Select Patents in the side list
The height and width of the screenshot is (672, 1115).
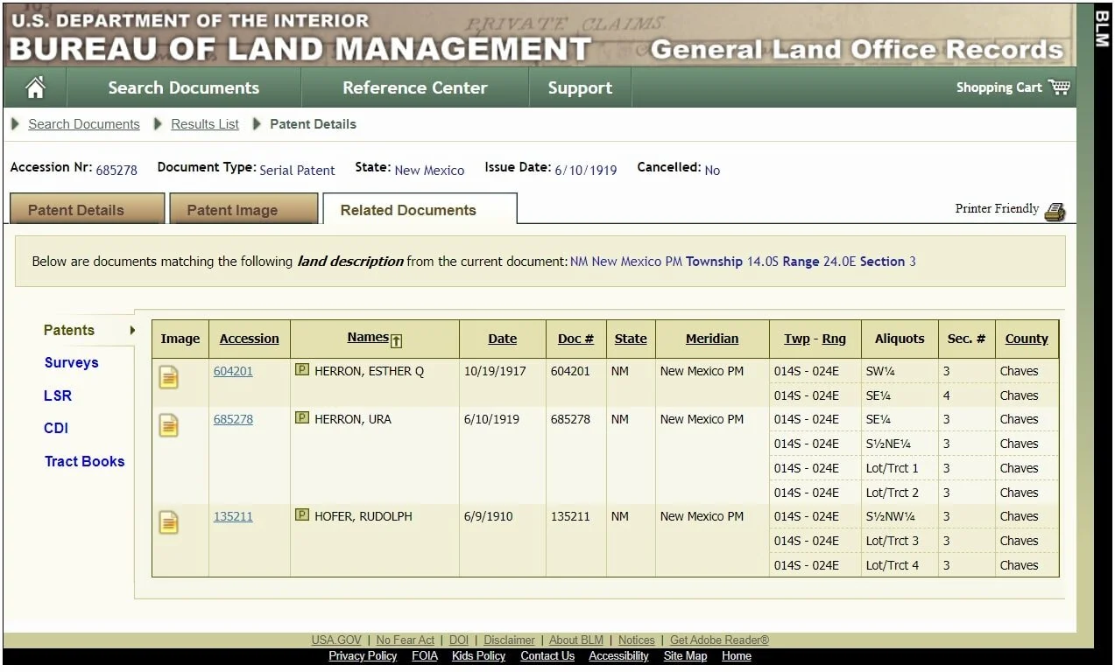tap(69, 330)
